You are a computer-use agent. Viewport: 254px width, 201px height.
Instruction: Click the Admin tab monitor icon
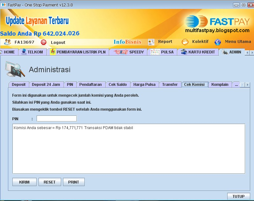pos(225,52)
